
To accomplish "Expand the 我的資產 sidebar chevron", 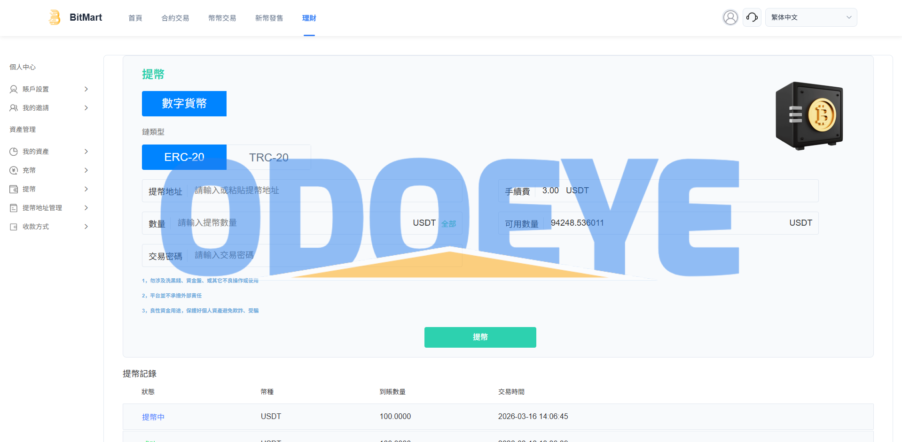I will [x=86, y=152].
